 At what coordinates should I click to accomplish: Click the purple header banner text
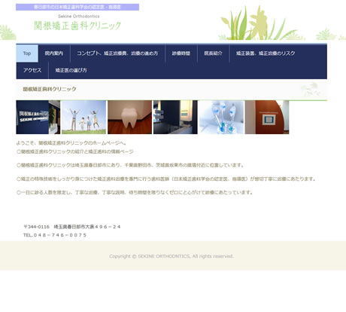77,7
